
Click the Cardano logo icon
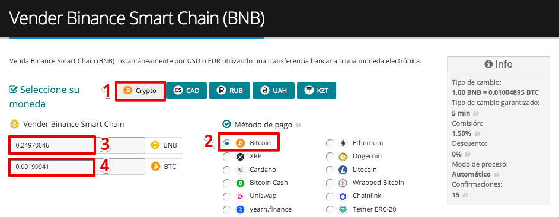tap(240, 170)
